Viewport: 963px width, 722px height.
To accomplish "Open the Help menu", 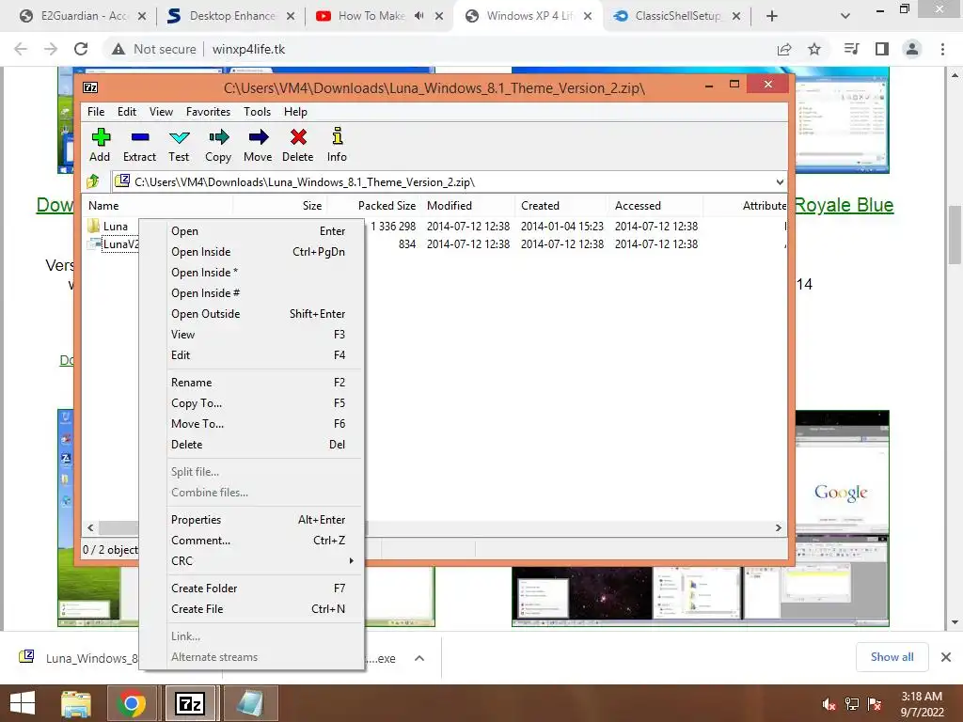I will tap(295, 112).
